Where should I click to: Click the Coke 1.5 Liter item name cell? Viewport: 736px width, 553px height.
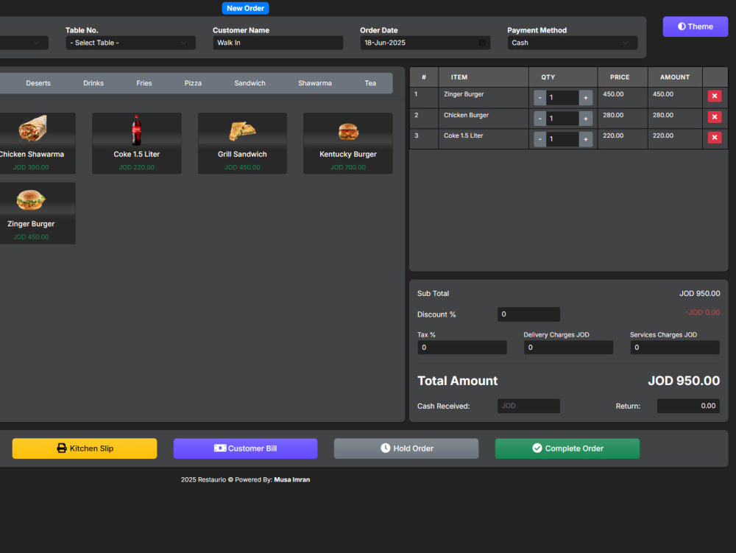(x=484, y=139)
